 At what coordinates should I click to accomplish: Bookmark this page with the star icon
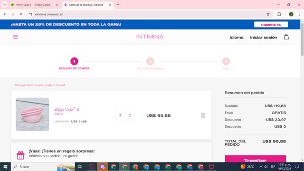268,14
